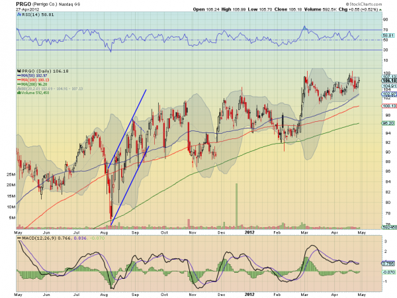Click the 30 oversold level on RSI scale
This screenshot has height=298, width=397.
pos(385,50)
